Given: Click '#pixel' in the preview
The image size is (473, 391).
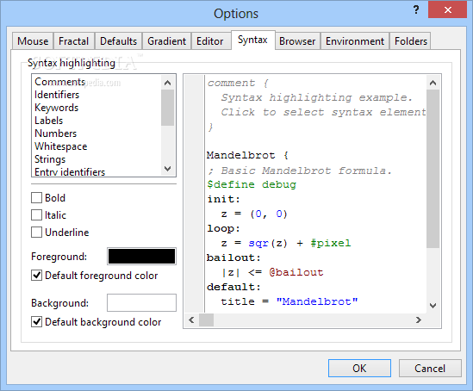Looking at the screenshot, I should tap(331, 243).
